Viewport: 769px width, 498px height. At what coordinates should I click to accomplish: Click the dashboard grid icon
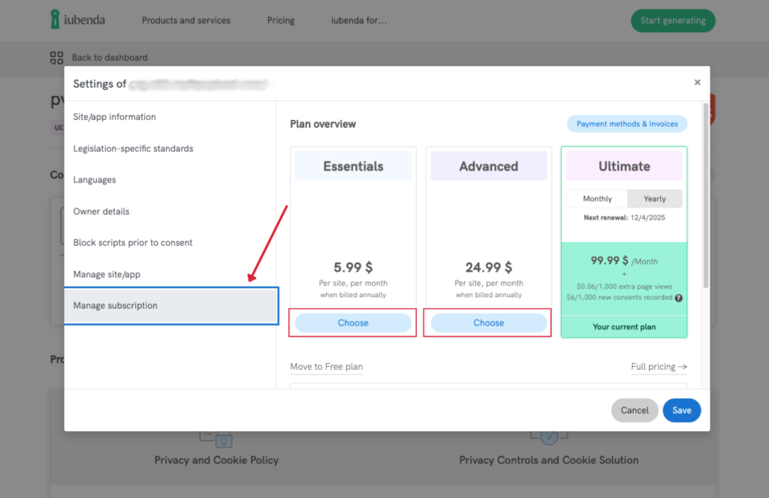56,58
